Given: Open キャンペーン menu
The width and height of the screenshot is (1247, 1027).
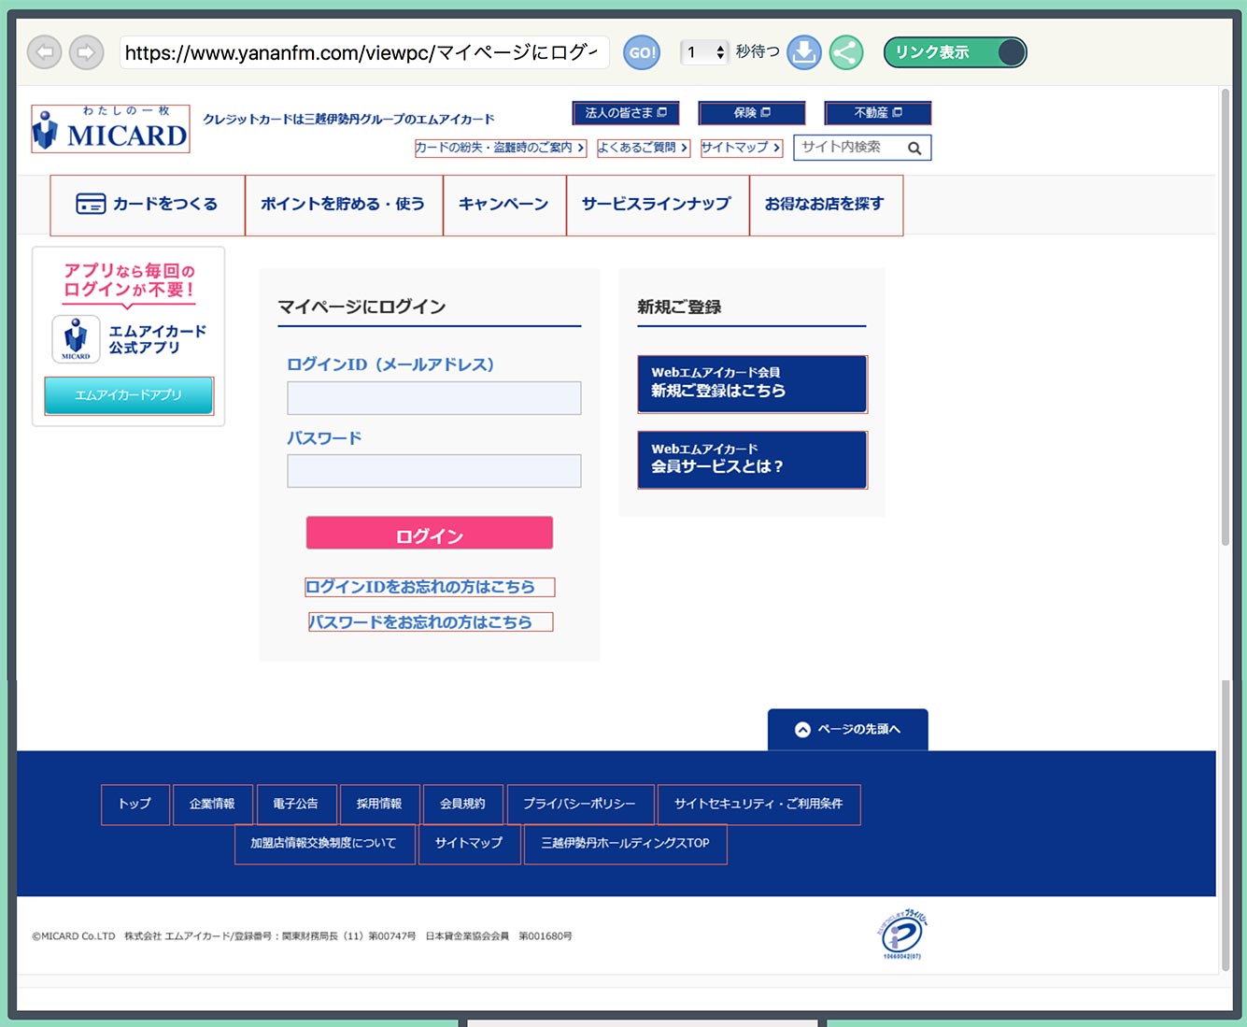Looking at the screenshot, I should click(504, 205).
